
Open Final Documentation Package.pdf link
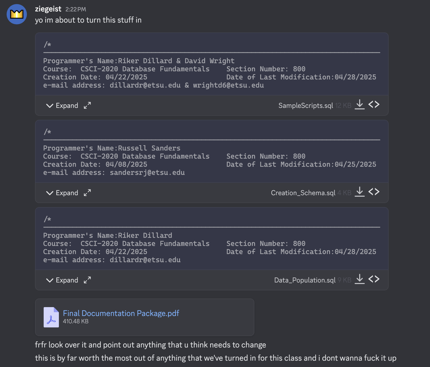point(121,313)
